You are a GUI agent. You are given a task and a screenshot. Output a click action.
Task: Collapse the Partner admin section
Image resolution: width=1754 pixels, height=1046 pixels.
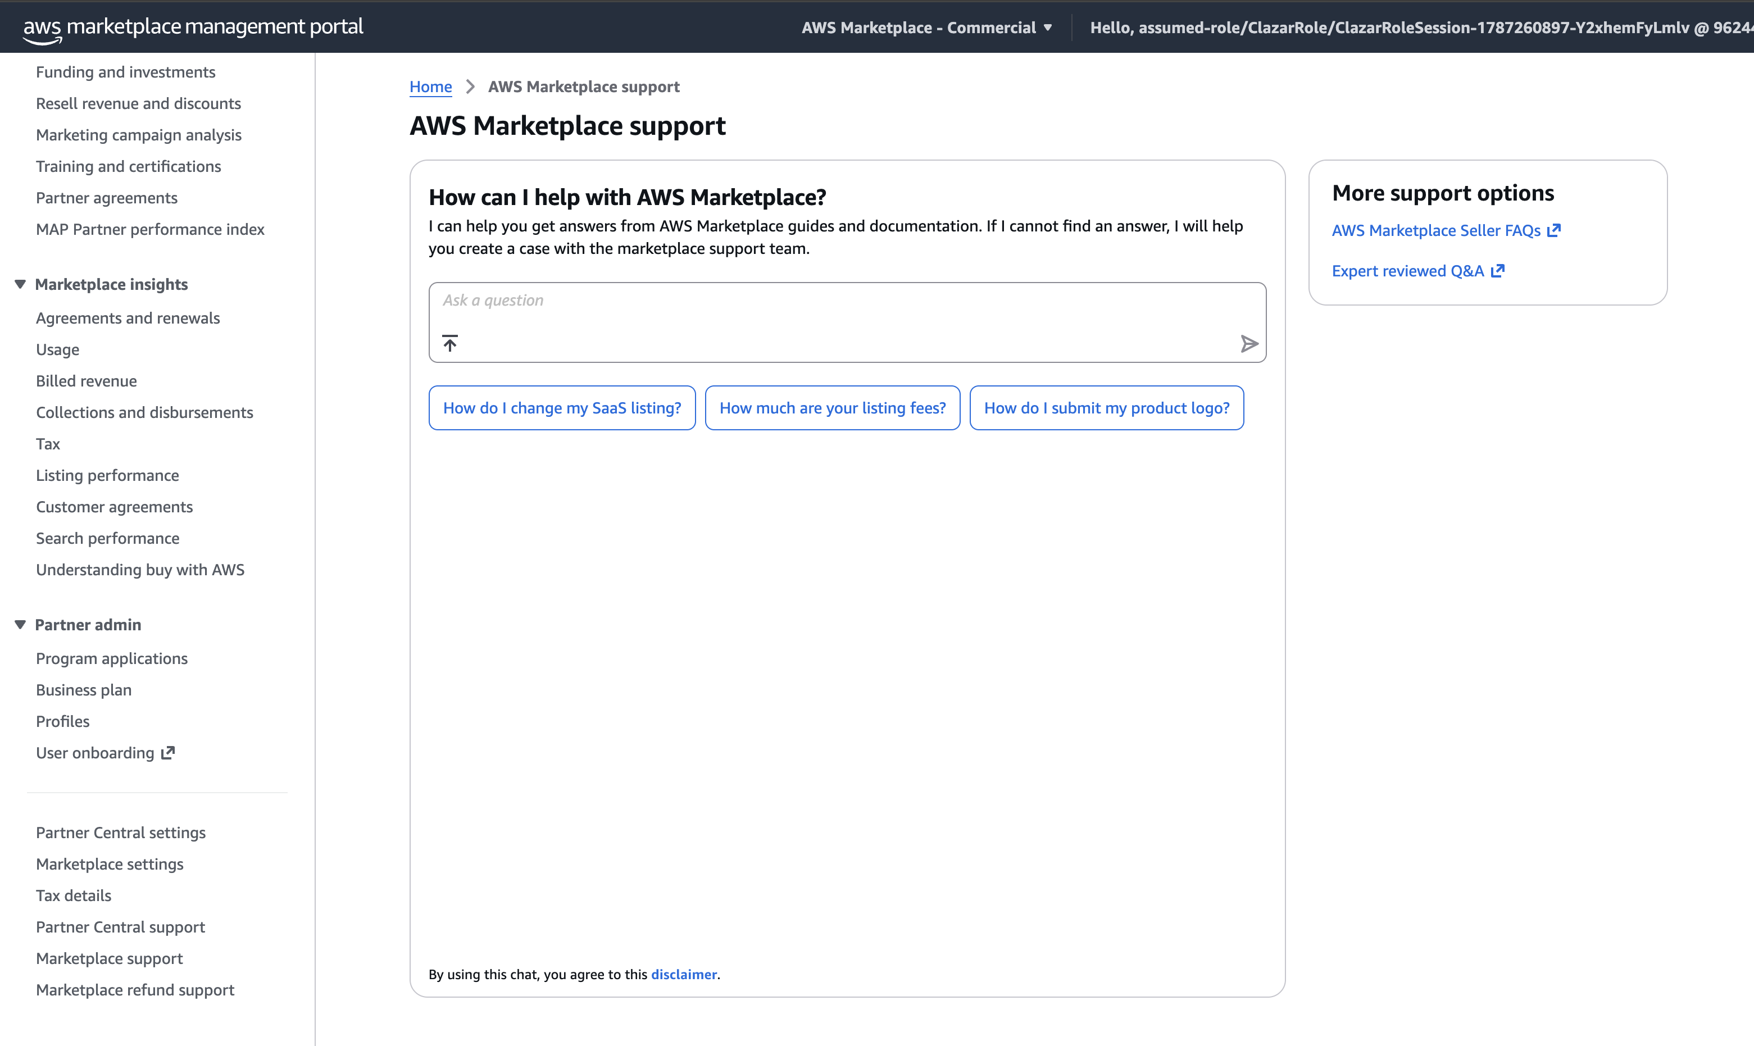20,625
